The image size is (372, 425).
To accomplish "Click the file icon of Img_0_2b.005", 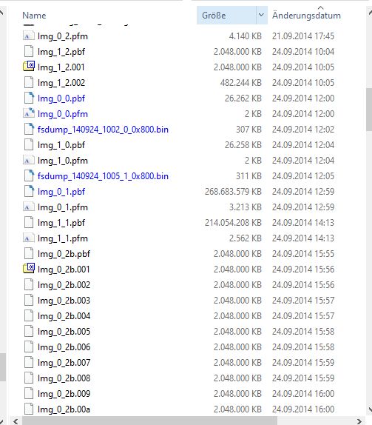I will 29,331.
